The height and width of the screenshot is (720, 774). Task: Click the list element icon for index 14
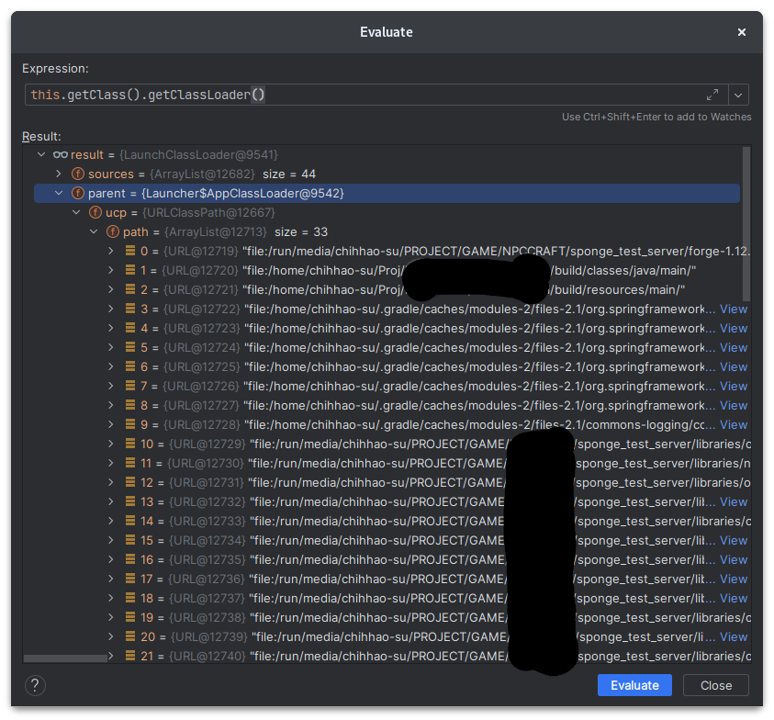point(130,521)
